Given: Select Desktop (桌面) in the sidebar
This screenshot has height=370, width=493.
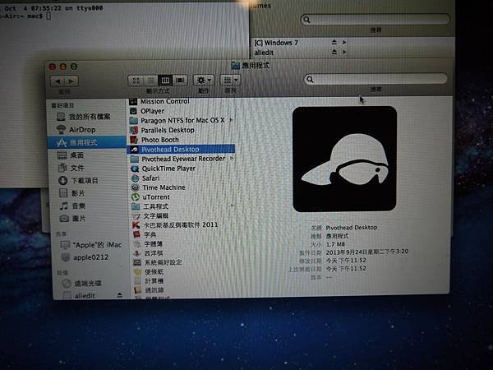Looking at the screenshot, I should 71,155.
